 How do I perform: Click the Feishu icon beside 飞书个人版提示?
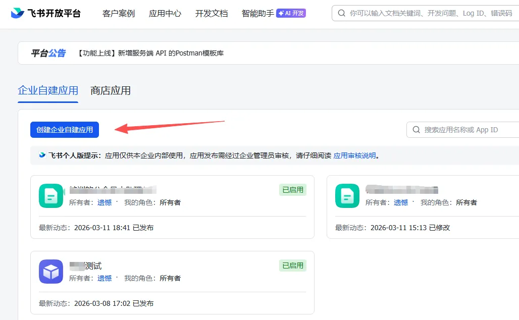coord(42,155)
